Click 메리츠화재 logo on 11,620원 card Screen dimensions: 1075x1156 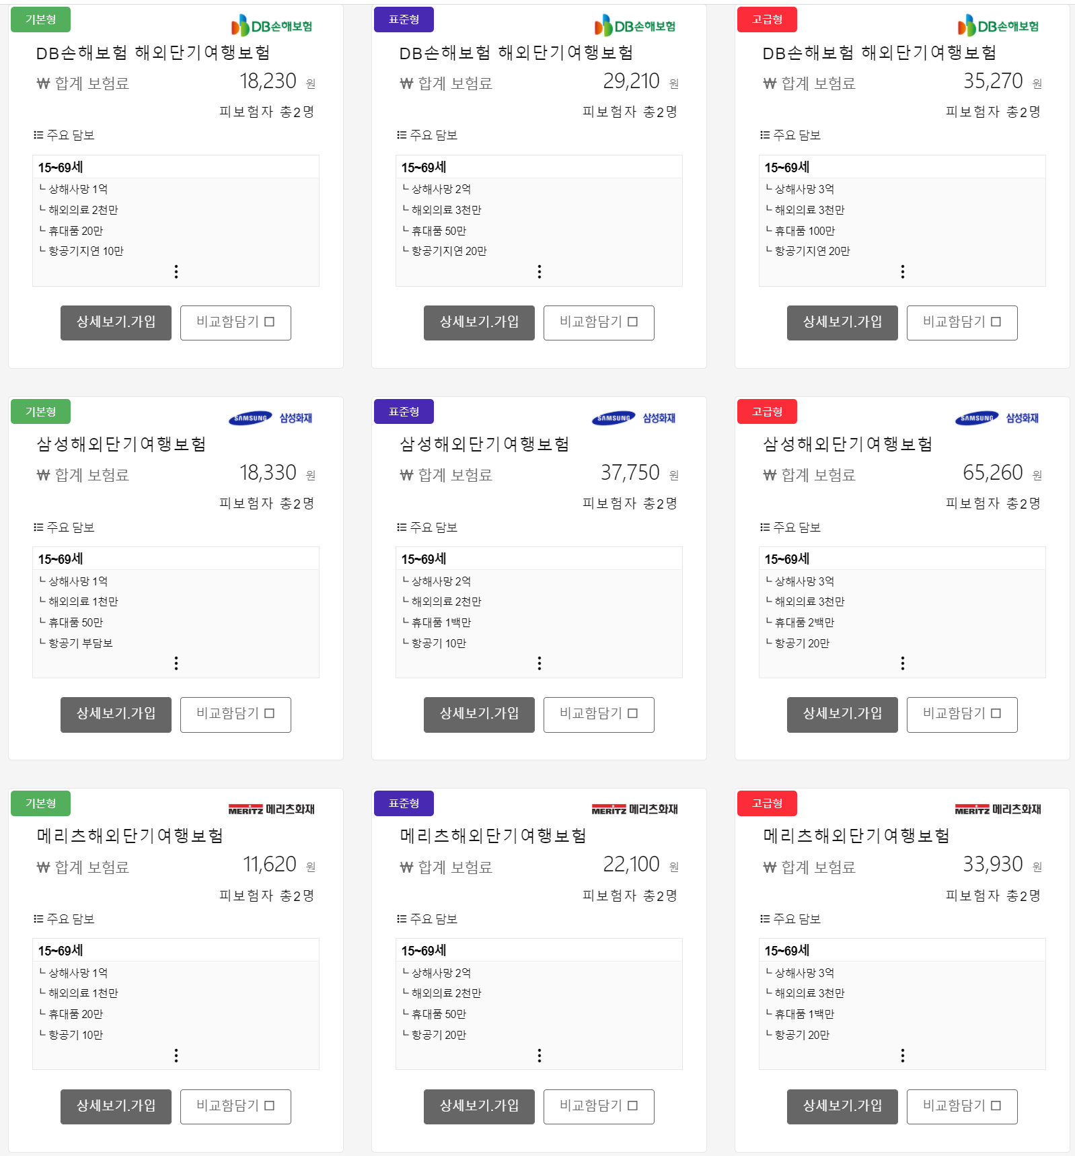[x=272, y=809]
